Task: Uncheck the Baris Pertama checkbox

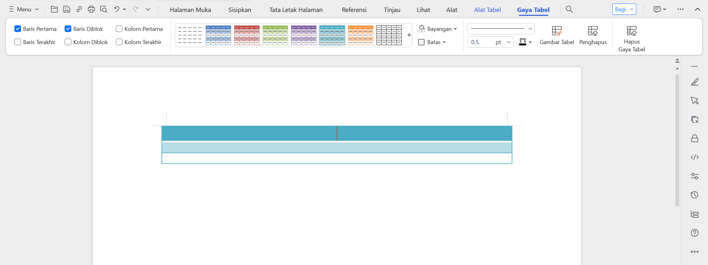Action: 18,29
